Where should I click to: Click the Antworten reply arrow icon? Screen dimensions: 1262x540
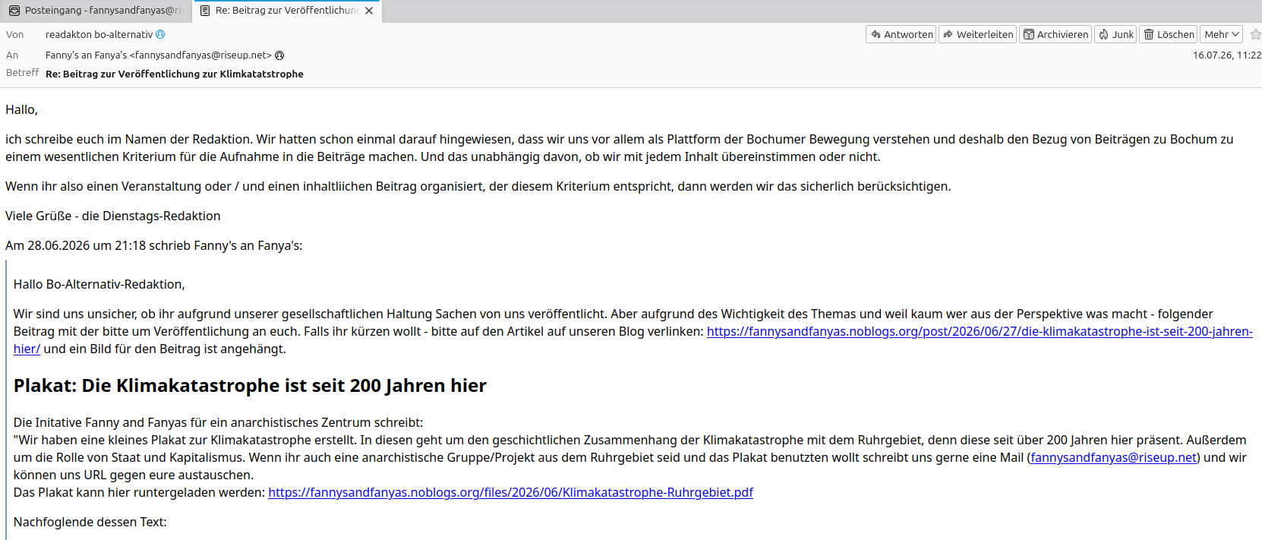pyautogui.click(x=876, y=34)
